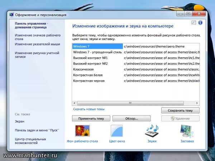Open the Screen Saver monitor icon
Screen dimensions: 215x161
pos(187,131)
